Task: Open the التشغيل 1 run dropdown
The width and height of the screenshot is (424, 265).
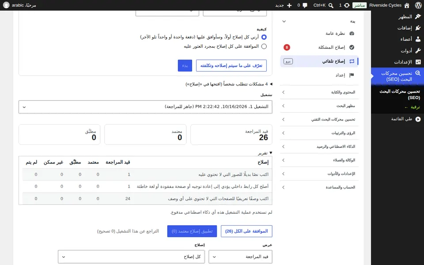Action: click(145, 107)
